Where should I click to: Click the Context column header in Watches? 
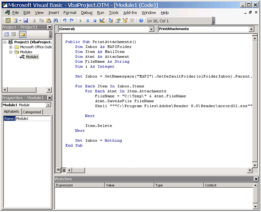point(228,185)
